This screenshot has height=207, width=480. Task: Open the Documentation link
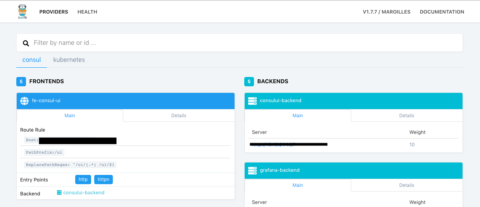(x=442, y=12)
